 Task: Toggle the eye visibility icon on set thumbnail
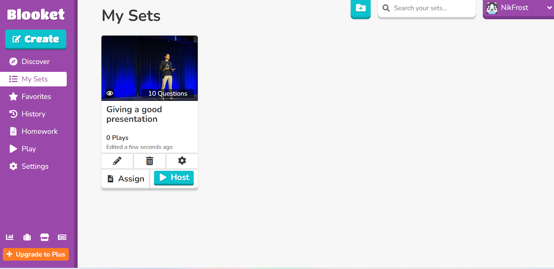click(110, 93)
